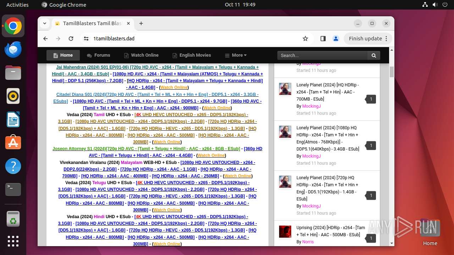The image size is (454, 255).
Task: Click Watch Online for Joseon Attorney
Action: (211, 155)
